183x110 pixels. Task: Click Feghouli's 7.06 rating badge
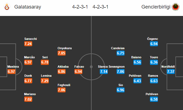pos(61,90)
